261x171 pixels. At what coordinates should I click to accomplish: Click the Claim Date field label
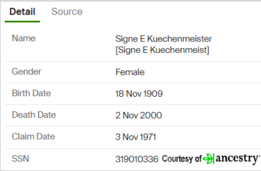pyautogui.click(x=33, y=136)
